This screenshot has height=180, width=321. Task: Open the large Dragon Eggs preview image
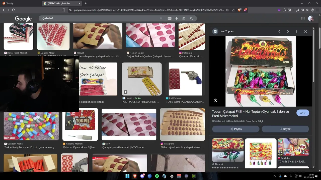[261, 71]
